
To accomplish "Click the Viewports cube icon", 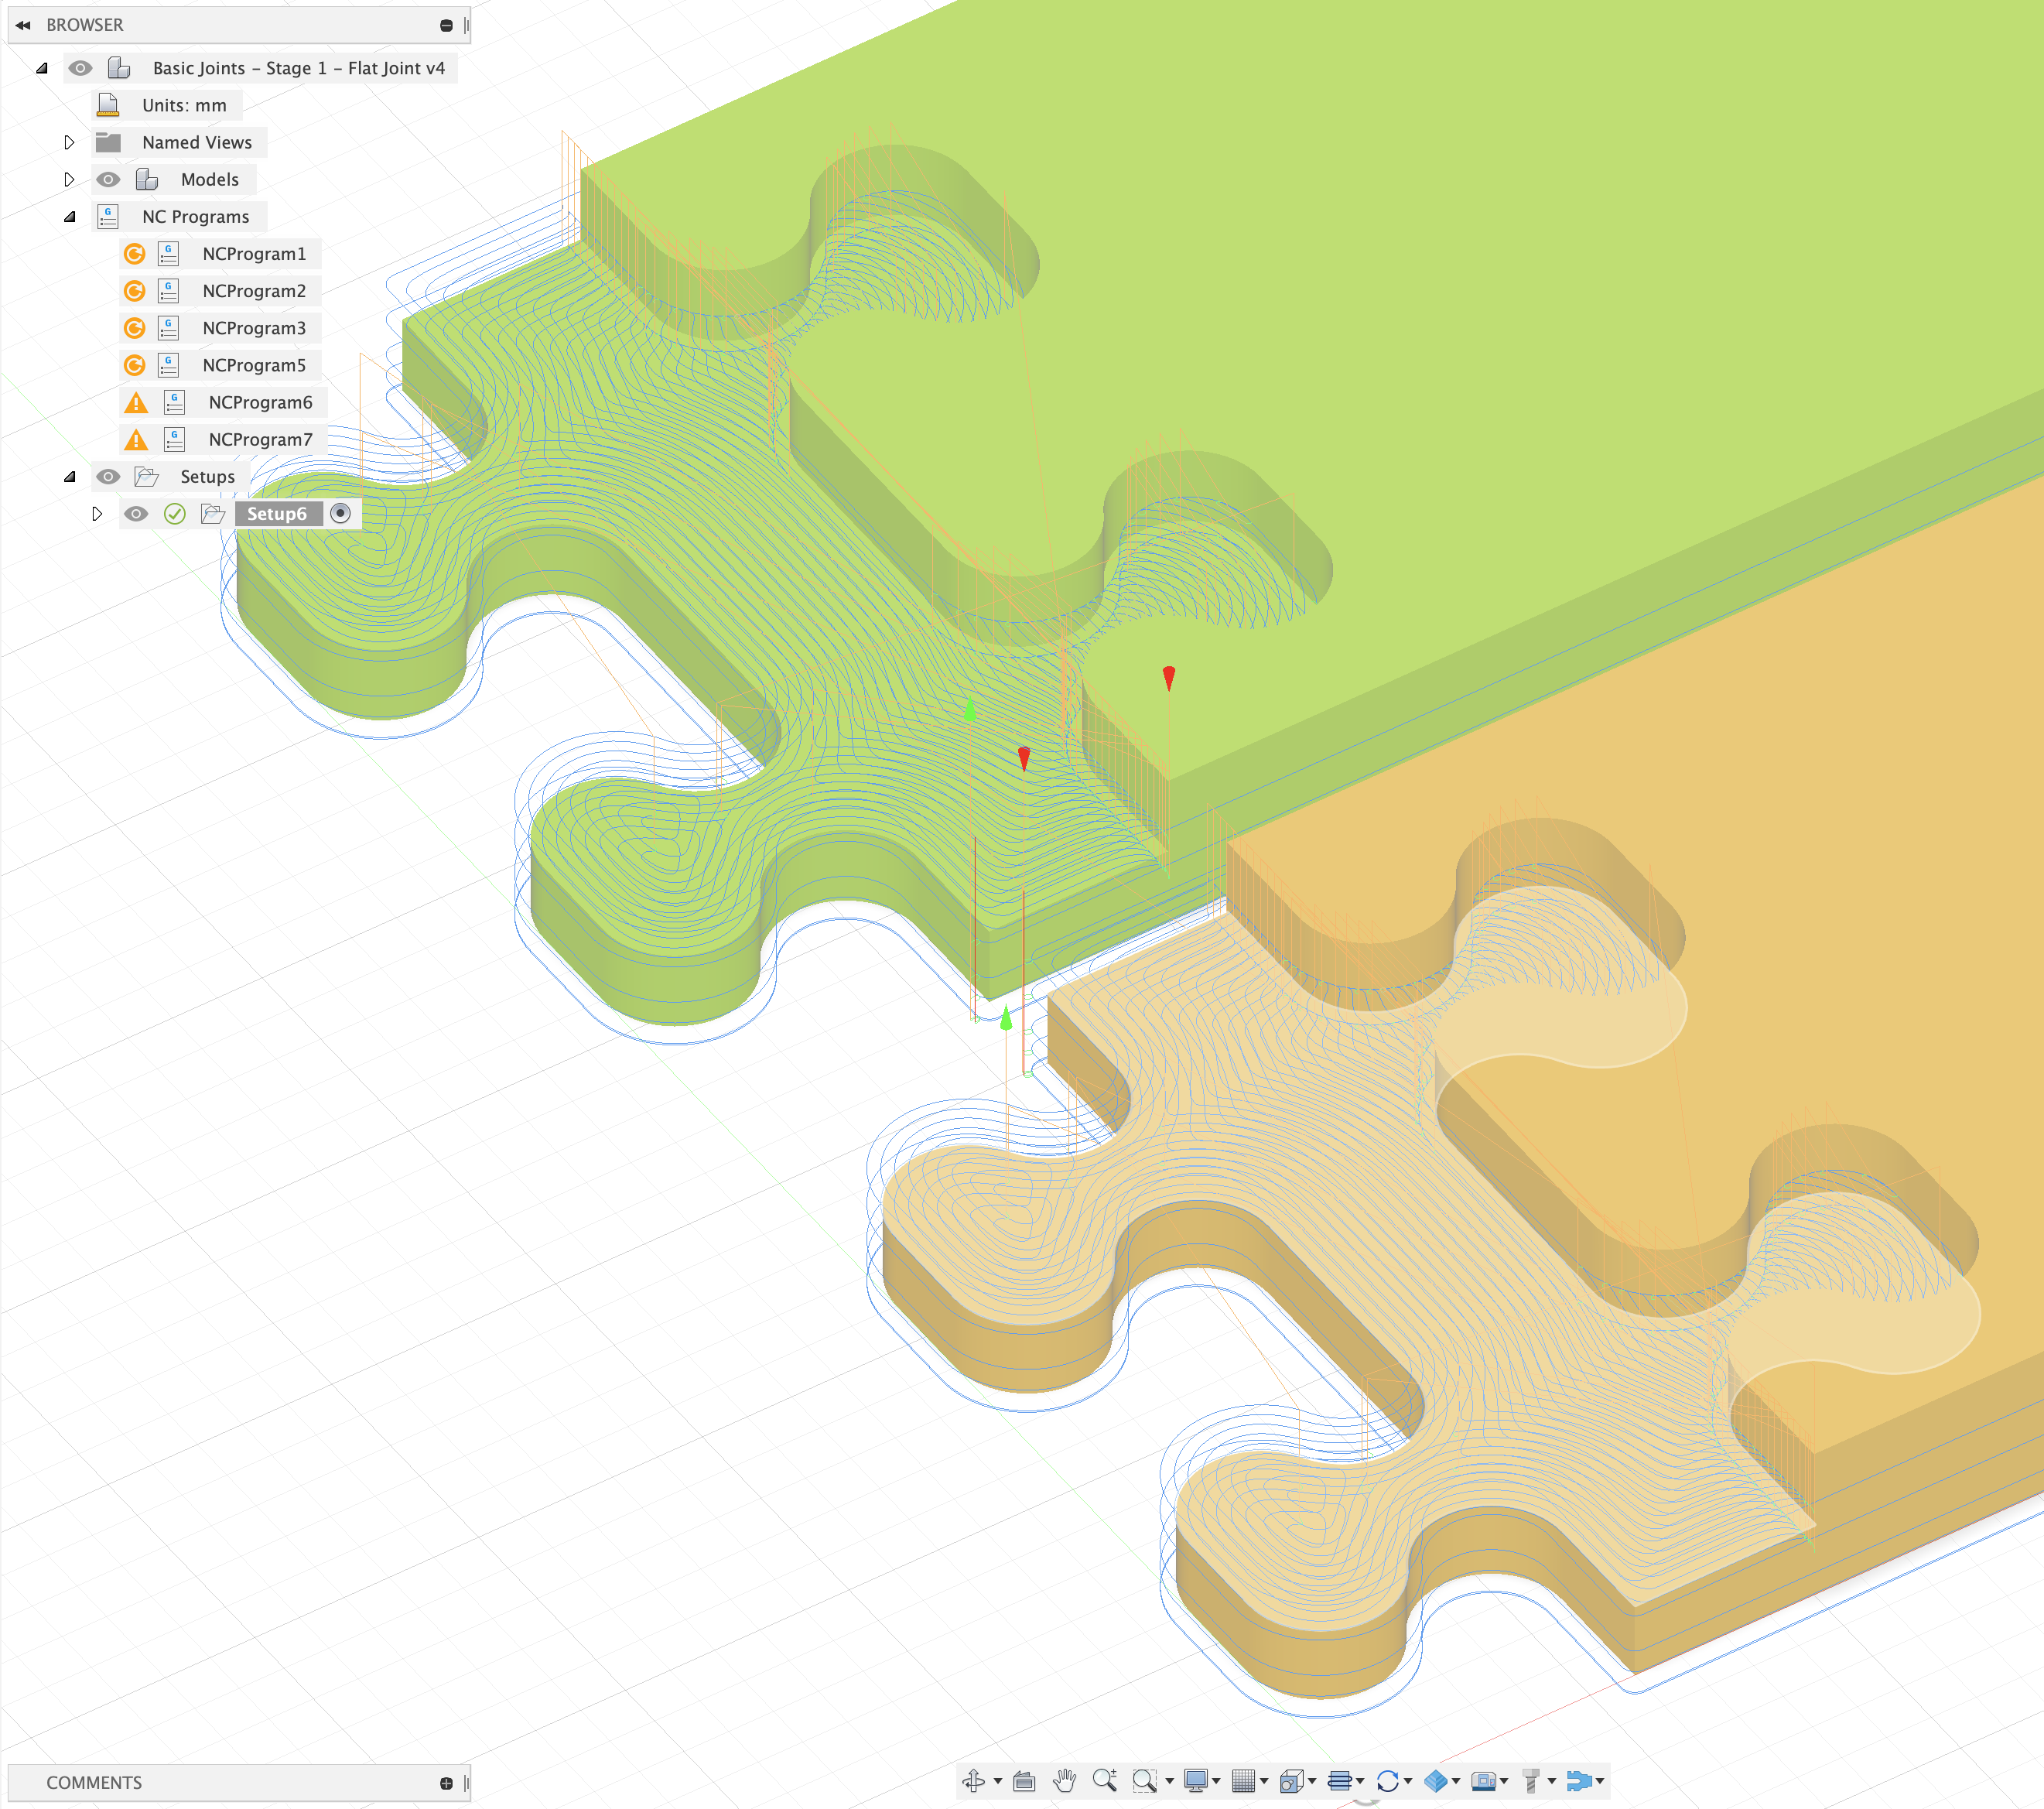I will tap(1293, 1781).
